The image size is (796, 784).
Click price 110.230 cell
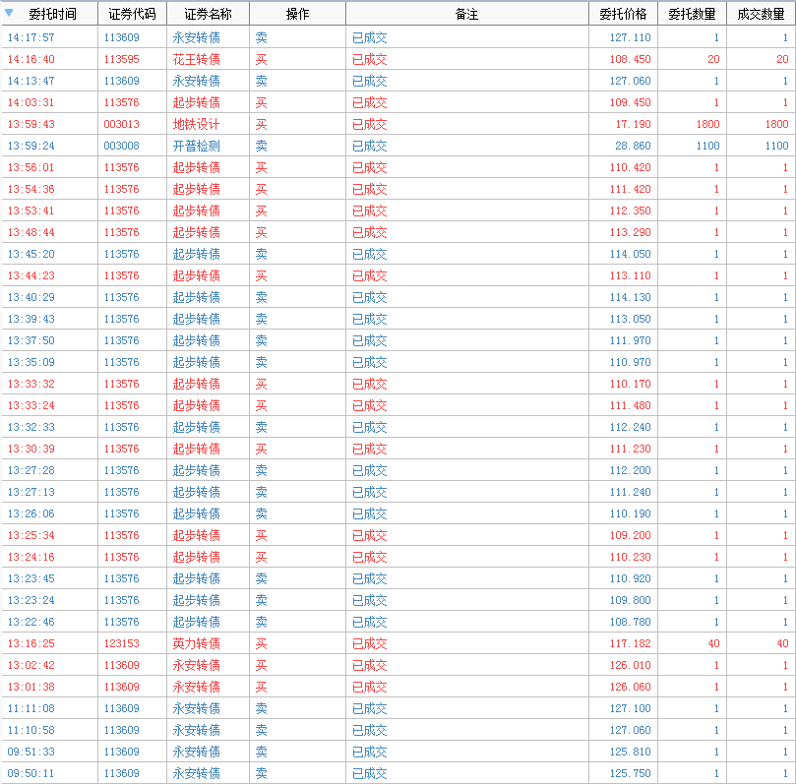click(630, 557)
